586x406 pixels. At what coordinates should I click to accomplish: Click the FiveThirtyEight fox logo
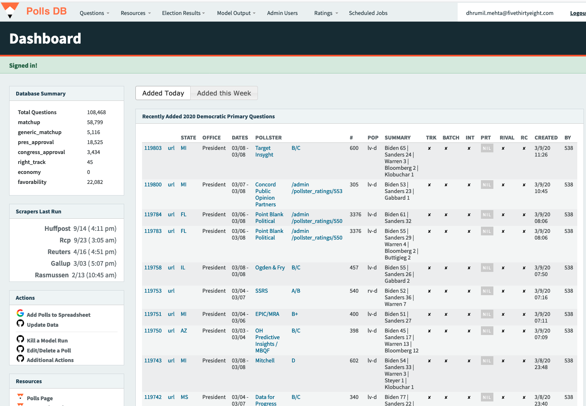(x=10, y=10)
